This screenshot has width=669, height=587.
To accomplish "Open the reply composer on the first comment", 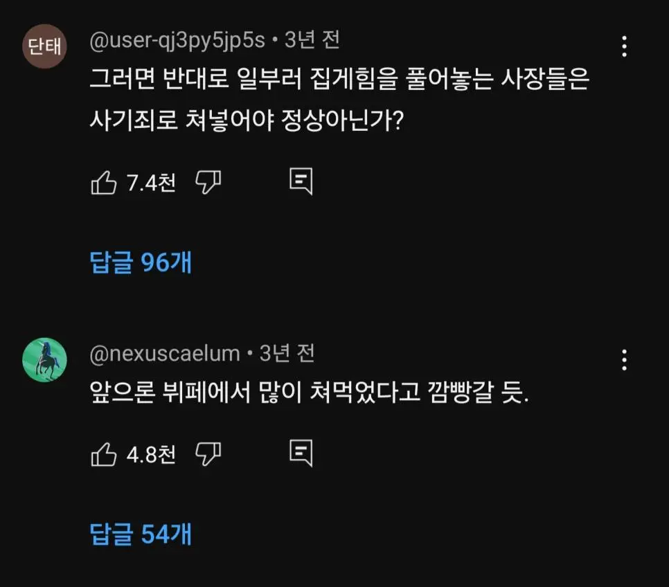I will click(x=301, y=181).
